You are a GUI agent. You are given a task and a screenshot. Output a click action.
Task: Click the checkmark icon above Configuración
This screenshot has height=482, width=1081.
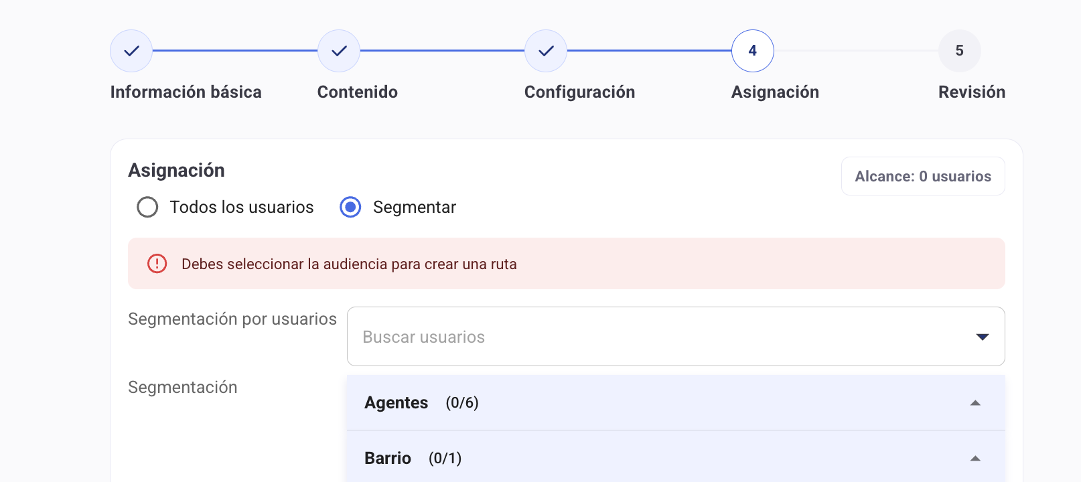tap(546, 51)
